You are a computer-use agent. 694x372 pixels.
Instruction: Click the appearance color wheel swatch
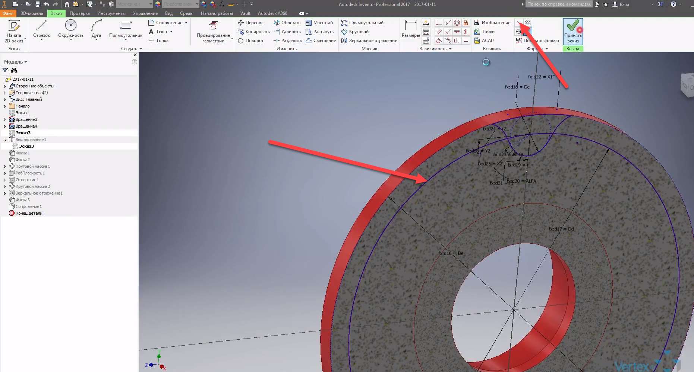click(158, 4)
